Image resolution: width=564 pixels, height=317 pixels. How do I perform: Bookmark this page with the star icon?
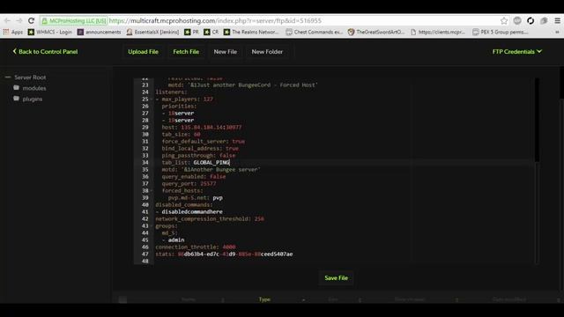[x=504, y=21]
